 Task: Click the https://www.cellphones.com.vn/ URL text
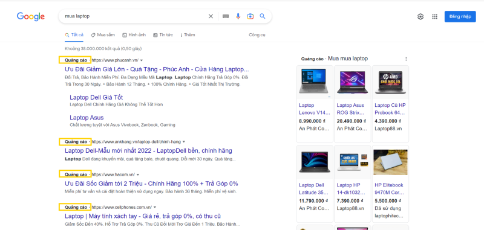[x=122, y=207]
